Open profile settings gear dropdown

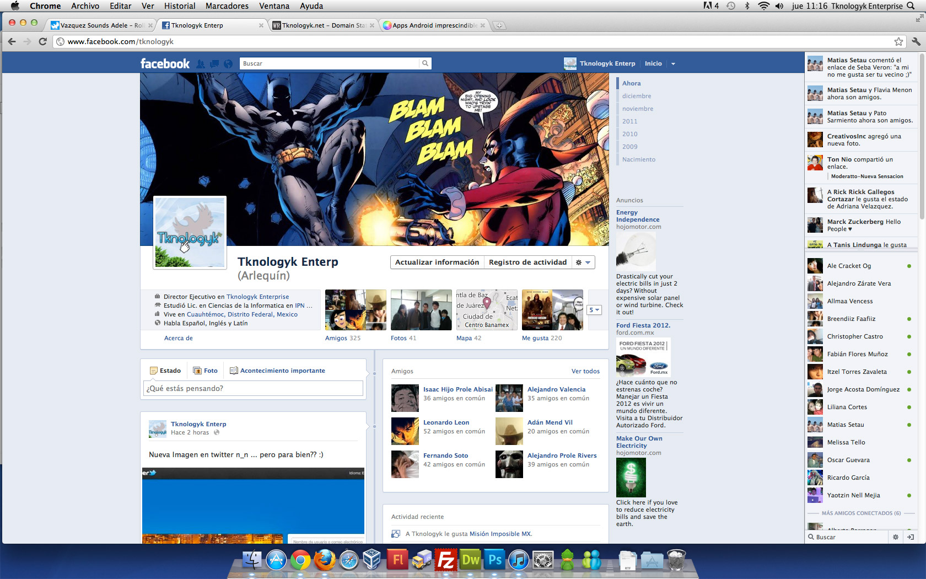tap(583, 262)
